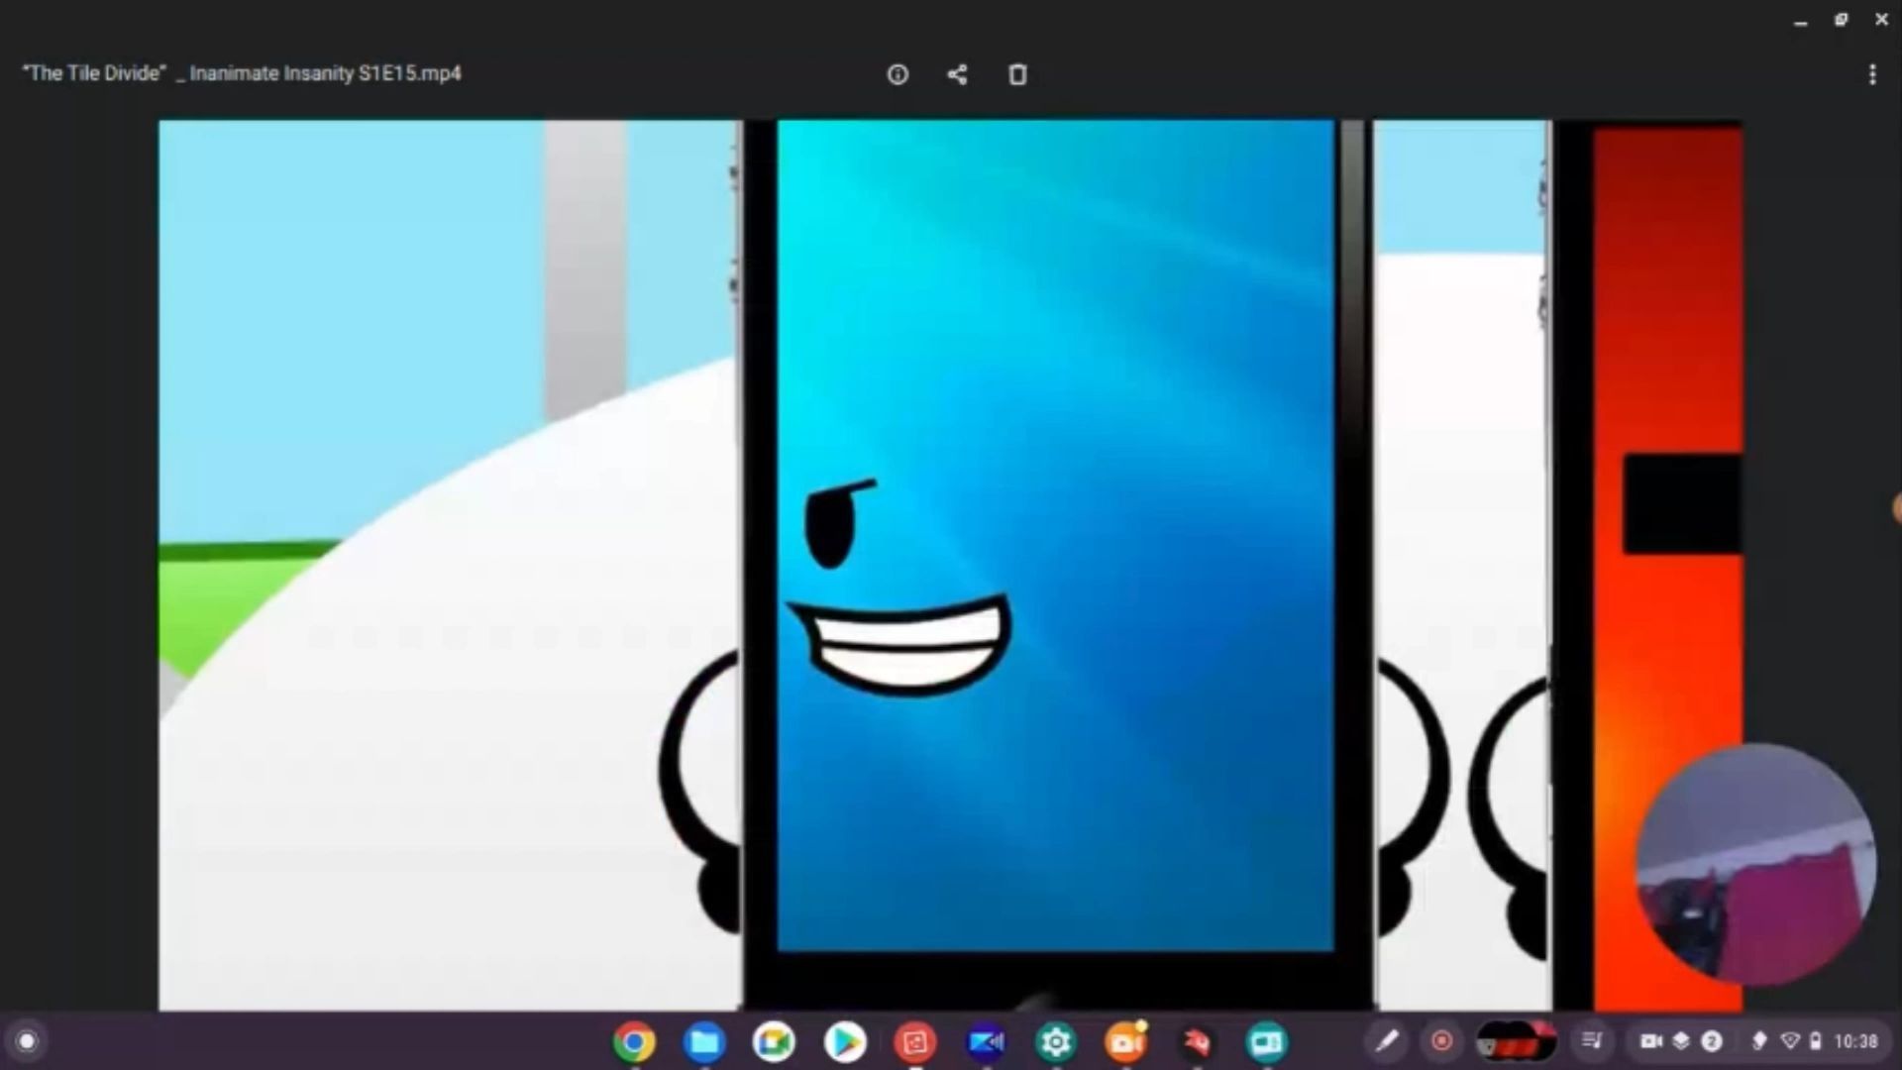Screen dimensions: 1902x1070
Task: Open quick settings via the clock
Action: [x=1854, y=1040]
